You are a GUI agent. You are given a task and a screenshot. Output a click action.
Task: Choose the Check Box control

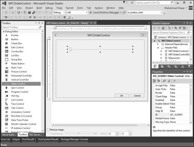point(16,43)
